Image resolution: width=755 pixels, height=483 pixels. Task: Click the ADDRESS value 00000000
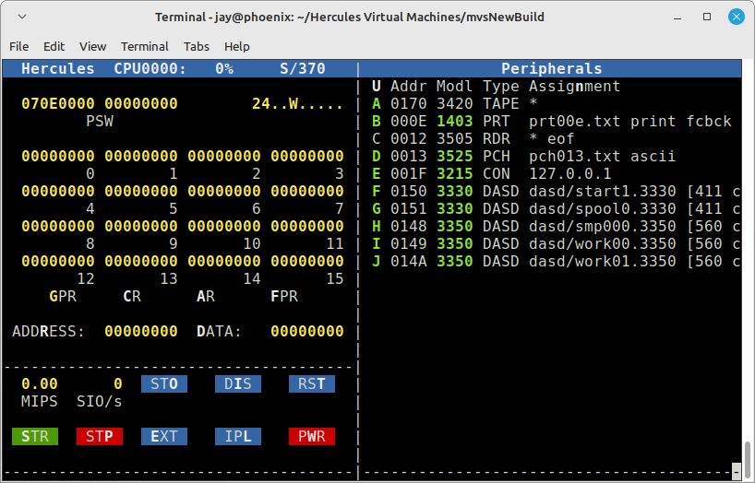(140, 332)
